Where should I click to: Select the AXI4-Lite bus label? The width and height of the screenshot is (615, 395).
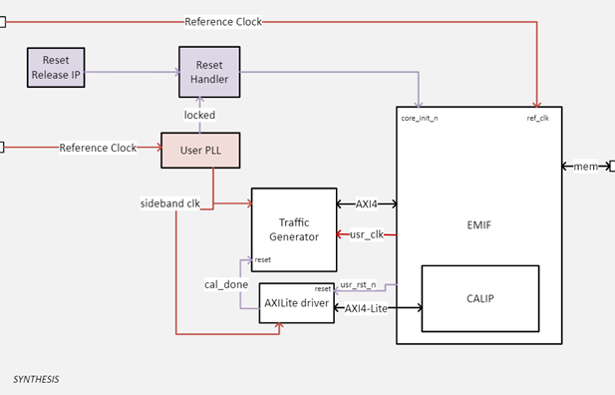tap(366, 308)
